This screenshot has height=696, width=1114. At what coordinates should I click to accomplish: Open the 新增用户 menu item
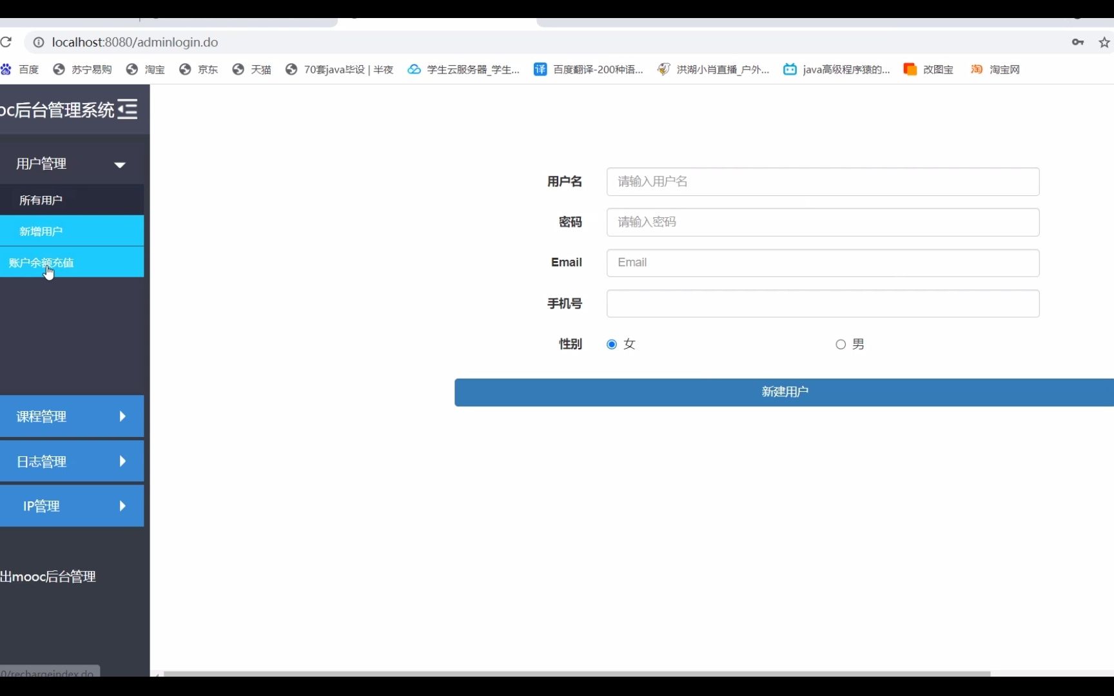(x=72, y=231)
